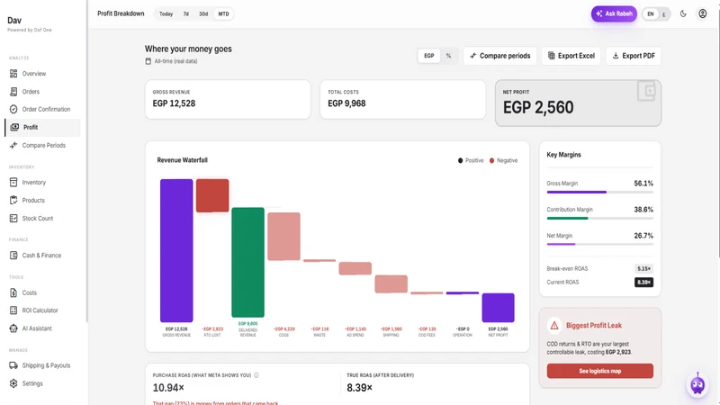Switch language to Arabic option
The width and height of the screenshot is (720, 405).
point(664,14)
